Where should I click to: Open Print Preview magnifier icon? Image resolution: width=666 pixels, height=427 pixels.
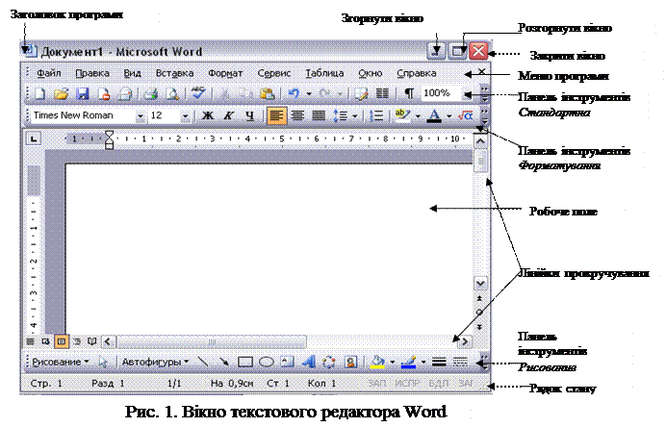[x=172, y=94]
